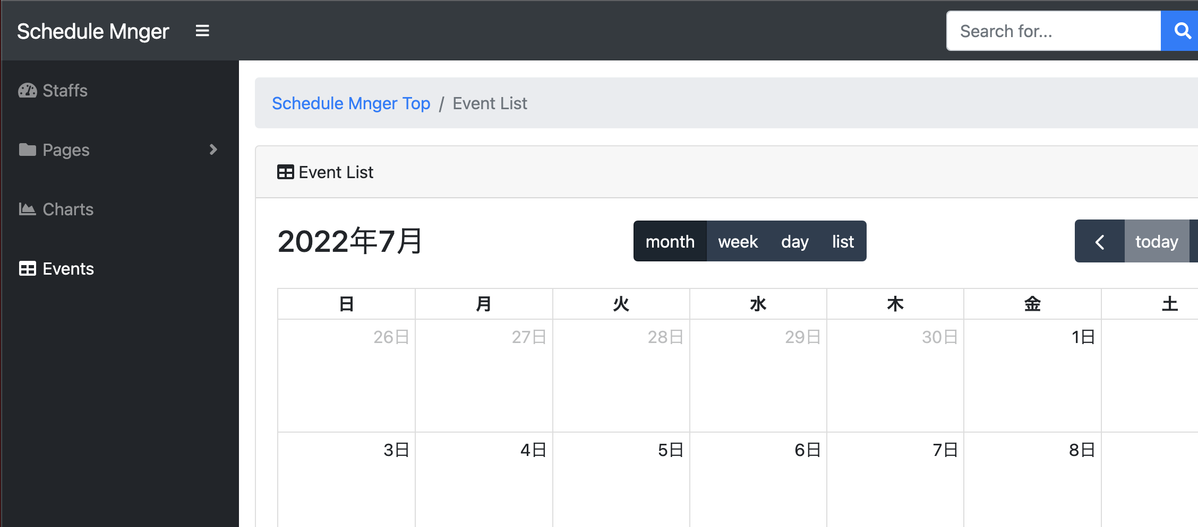This screenshot has height=527, width=1198.
Task: Switch calendar to list view
Action: click(843, 242)
